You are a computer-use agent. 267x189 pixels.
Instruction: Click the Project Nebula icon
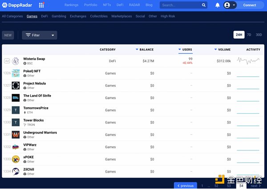tap(16, 85)
